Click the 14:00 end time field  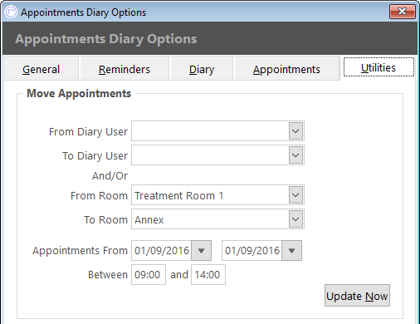click(208, 275)
